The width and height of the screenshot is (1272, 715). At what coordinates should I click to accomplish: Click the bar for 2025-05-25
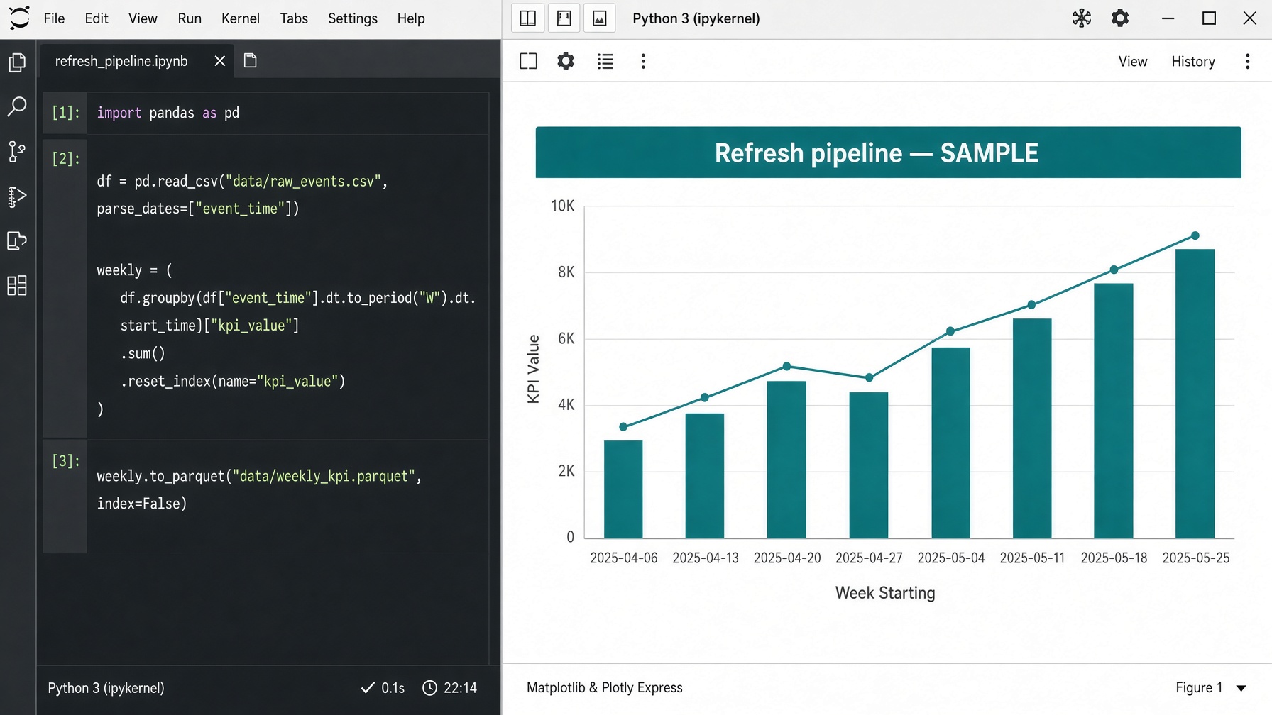click(x=1195, y=394)
